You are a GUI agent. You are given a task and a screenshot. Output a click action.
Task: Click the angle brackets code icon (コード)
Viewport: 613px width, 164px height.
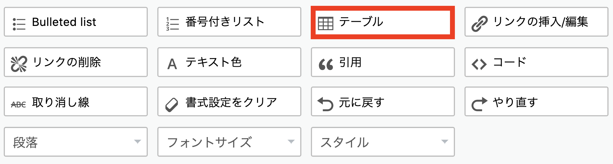tap(479, 64)
